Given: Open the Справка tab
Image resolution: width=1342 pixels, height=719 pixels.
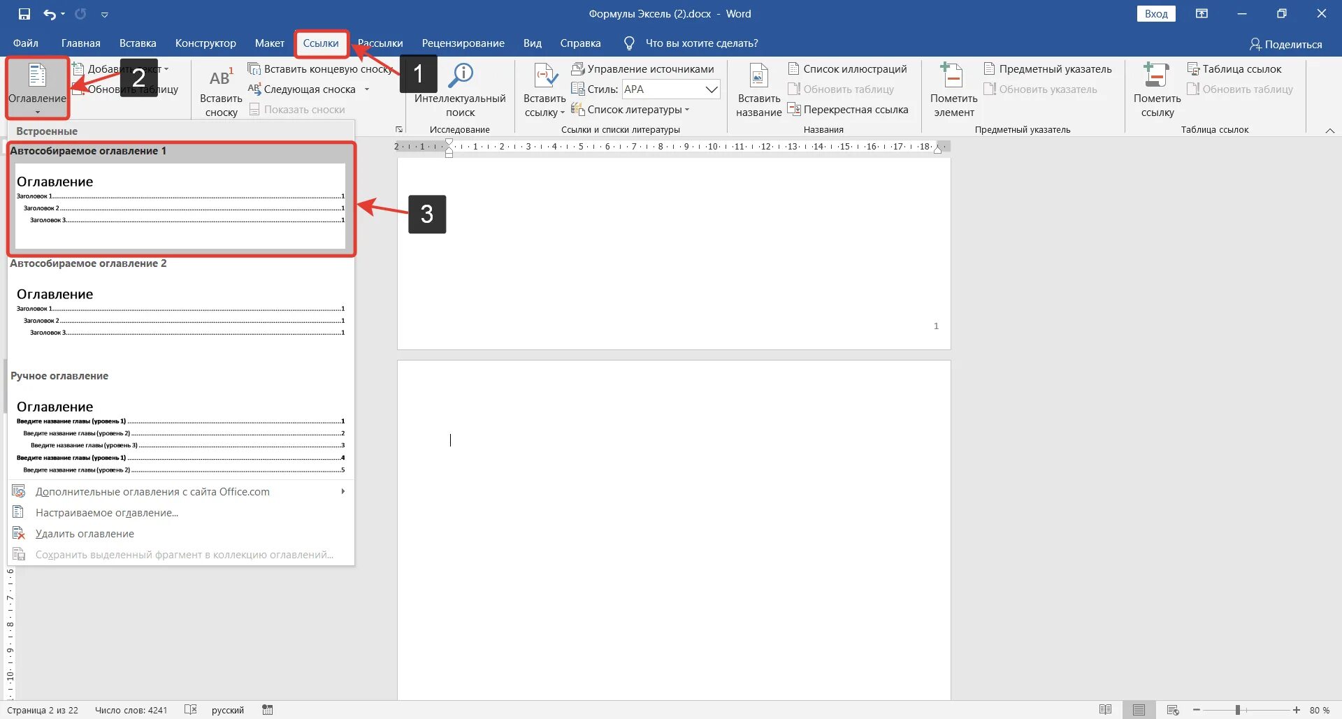Looking at the screenshot, I should [580, 43].
